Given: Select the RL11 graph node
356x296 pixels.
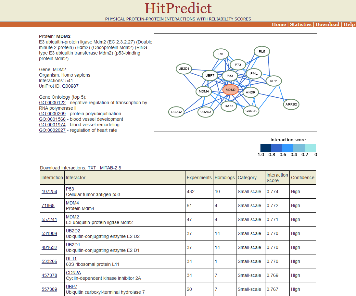Looking at the screenshot, I should click(273, 81).
